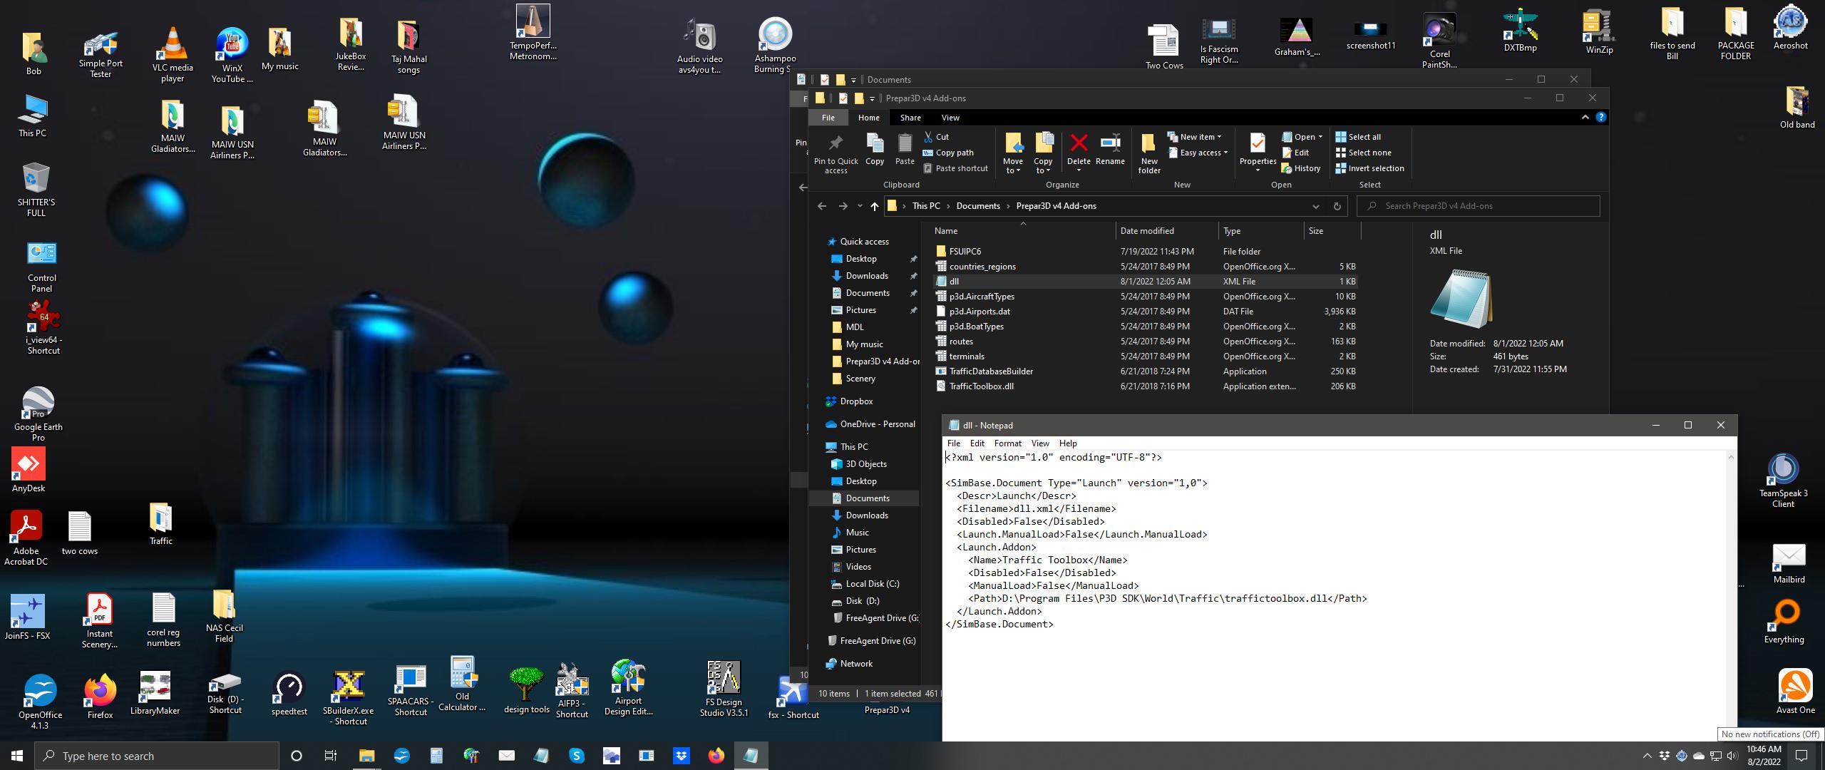Click Select none in the ribbon

[1363, 153]
